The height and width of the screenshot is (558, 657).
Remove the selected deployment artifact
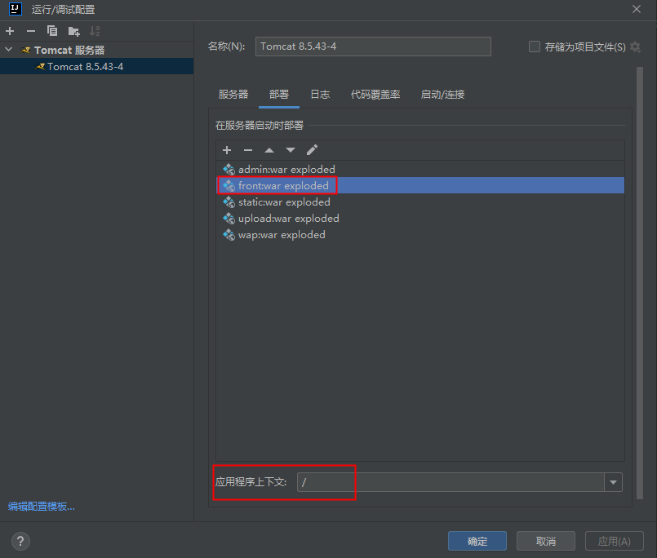click(248, 150)
